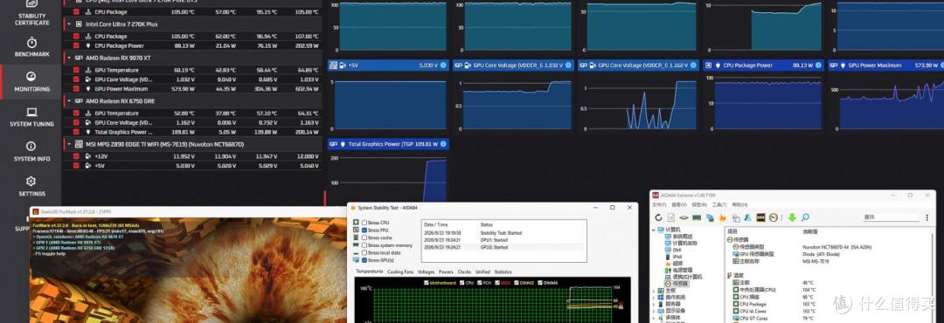
Task: Enable Stress CPU checkbox
Action: [364, 223]
